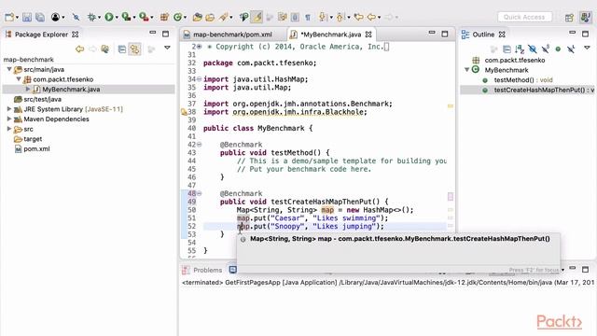Select the MyBenchmark.java editor tab
Viewport: 597px width, 336px height.
pos(330,35)
